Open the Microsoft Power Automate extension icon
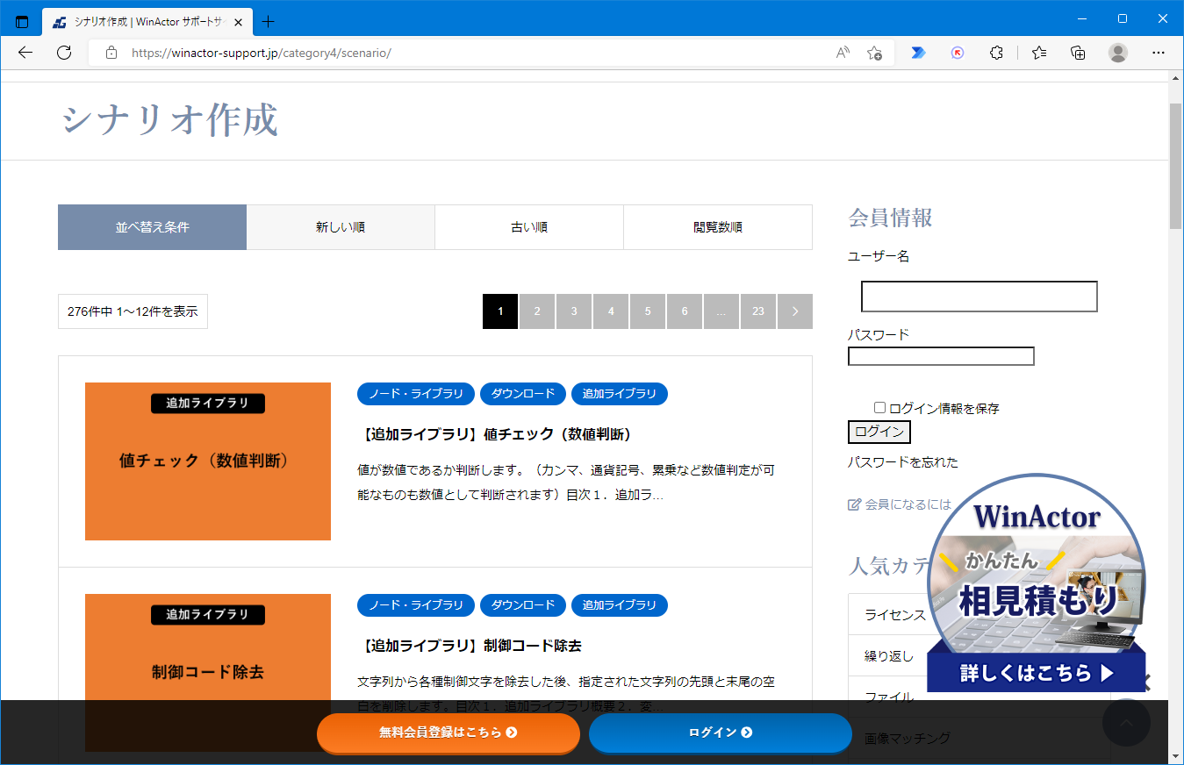Image resolution: width=1184 pixels, height=765 pixels. click(x=917, y=53)
